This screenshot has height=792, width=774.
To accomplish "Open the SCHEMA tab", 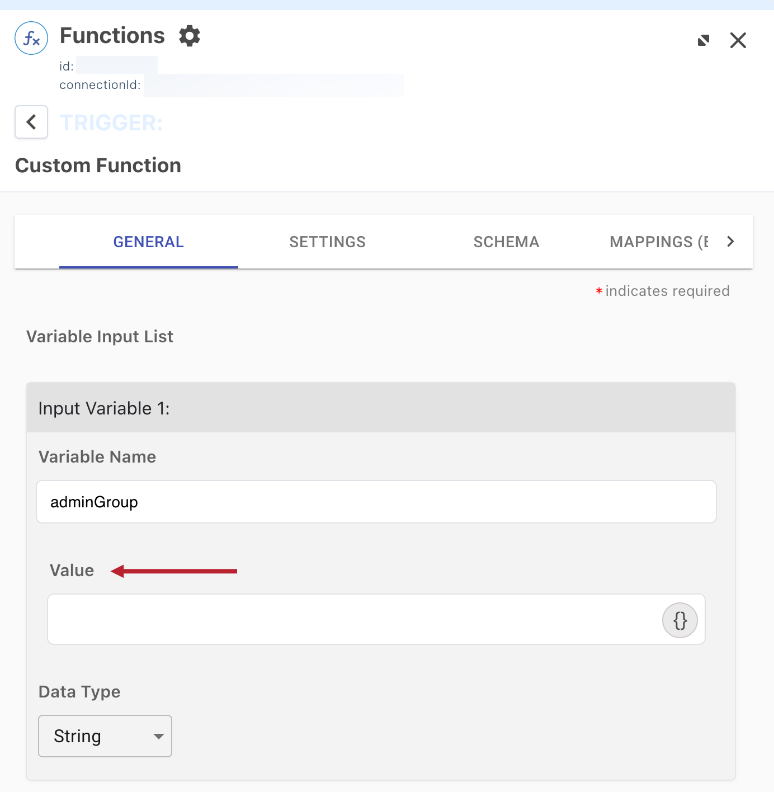I will pyautogui.click(x=506, y=242).
